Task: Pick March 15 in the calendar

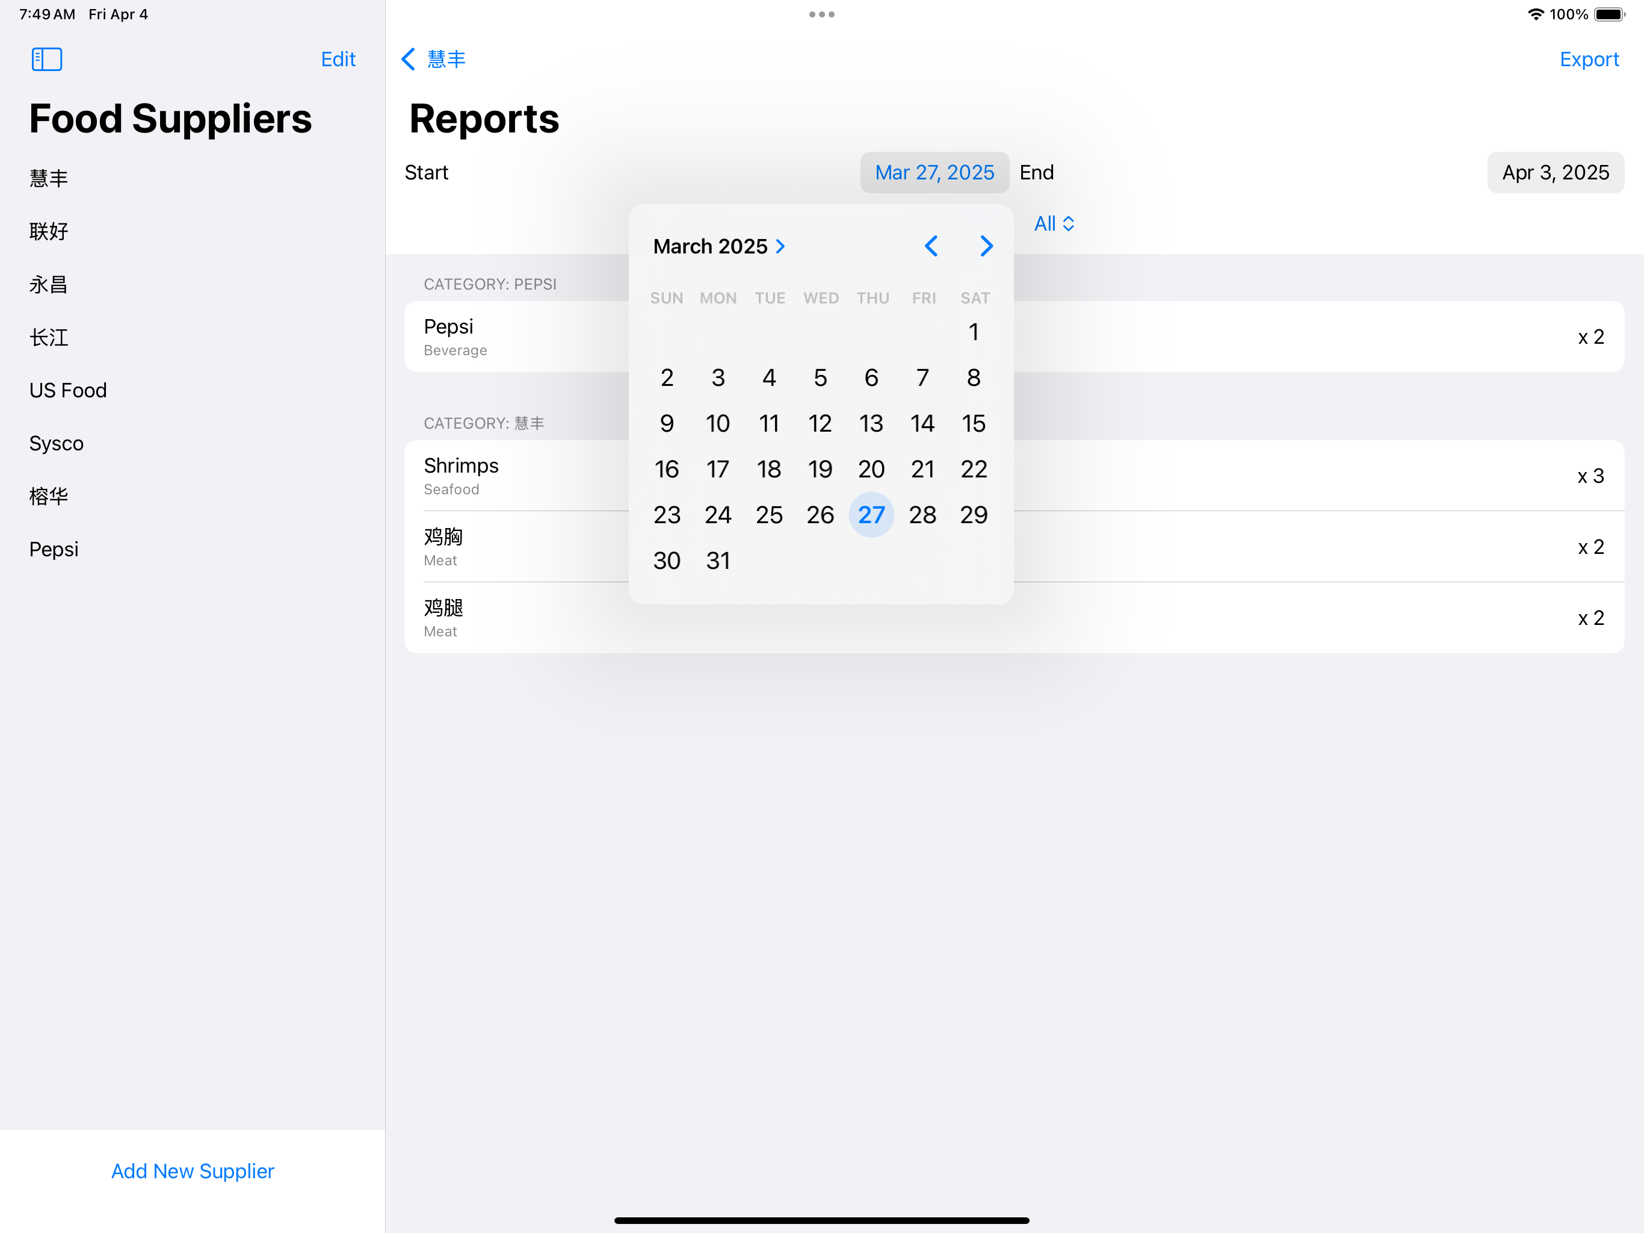Action: point(974,423)
